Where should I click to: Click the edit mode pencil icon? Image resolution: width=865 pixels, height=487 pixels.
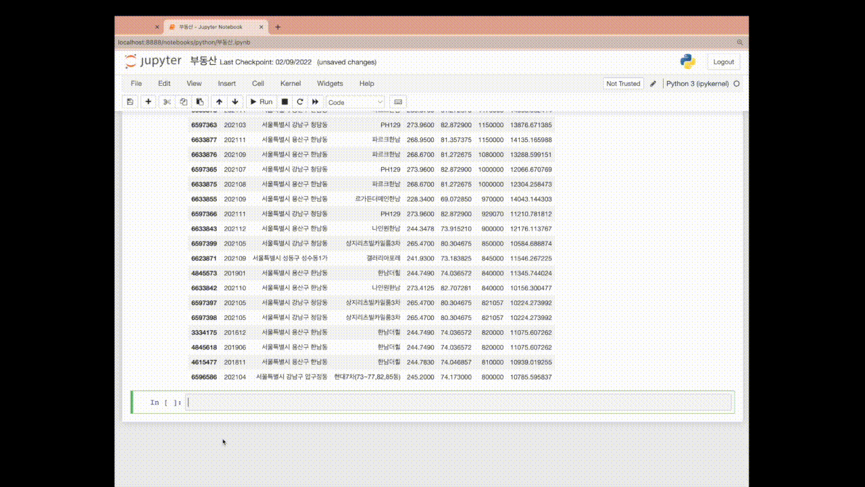[653, 84]
